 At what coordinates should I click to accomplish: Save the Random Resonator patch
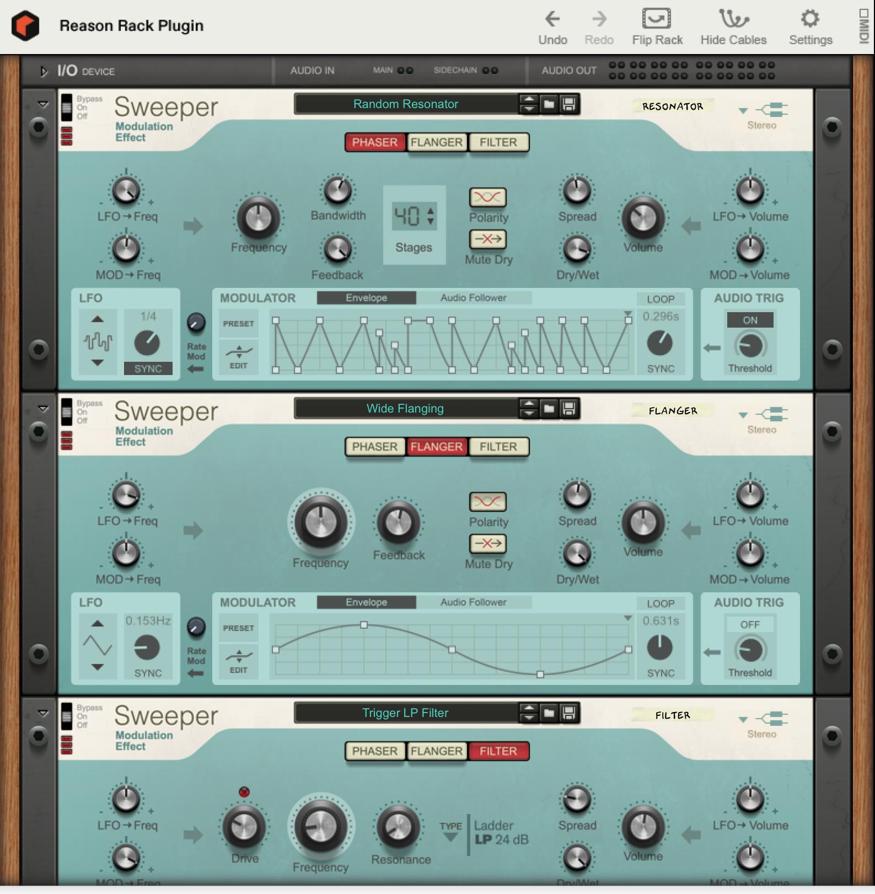pos(568,104)
